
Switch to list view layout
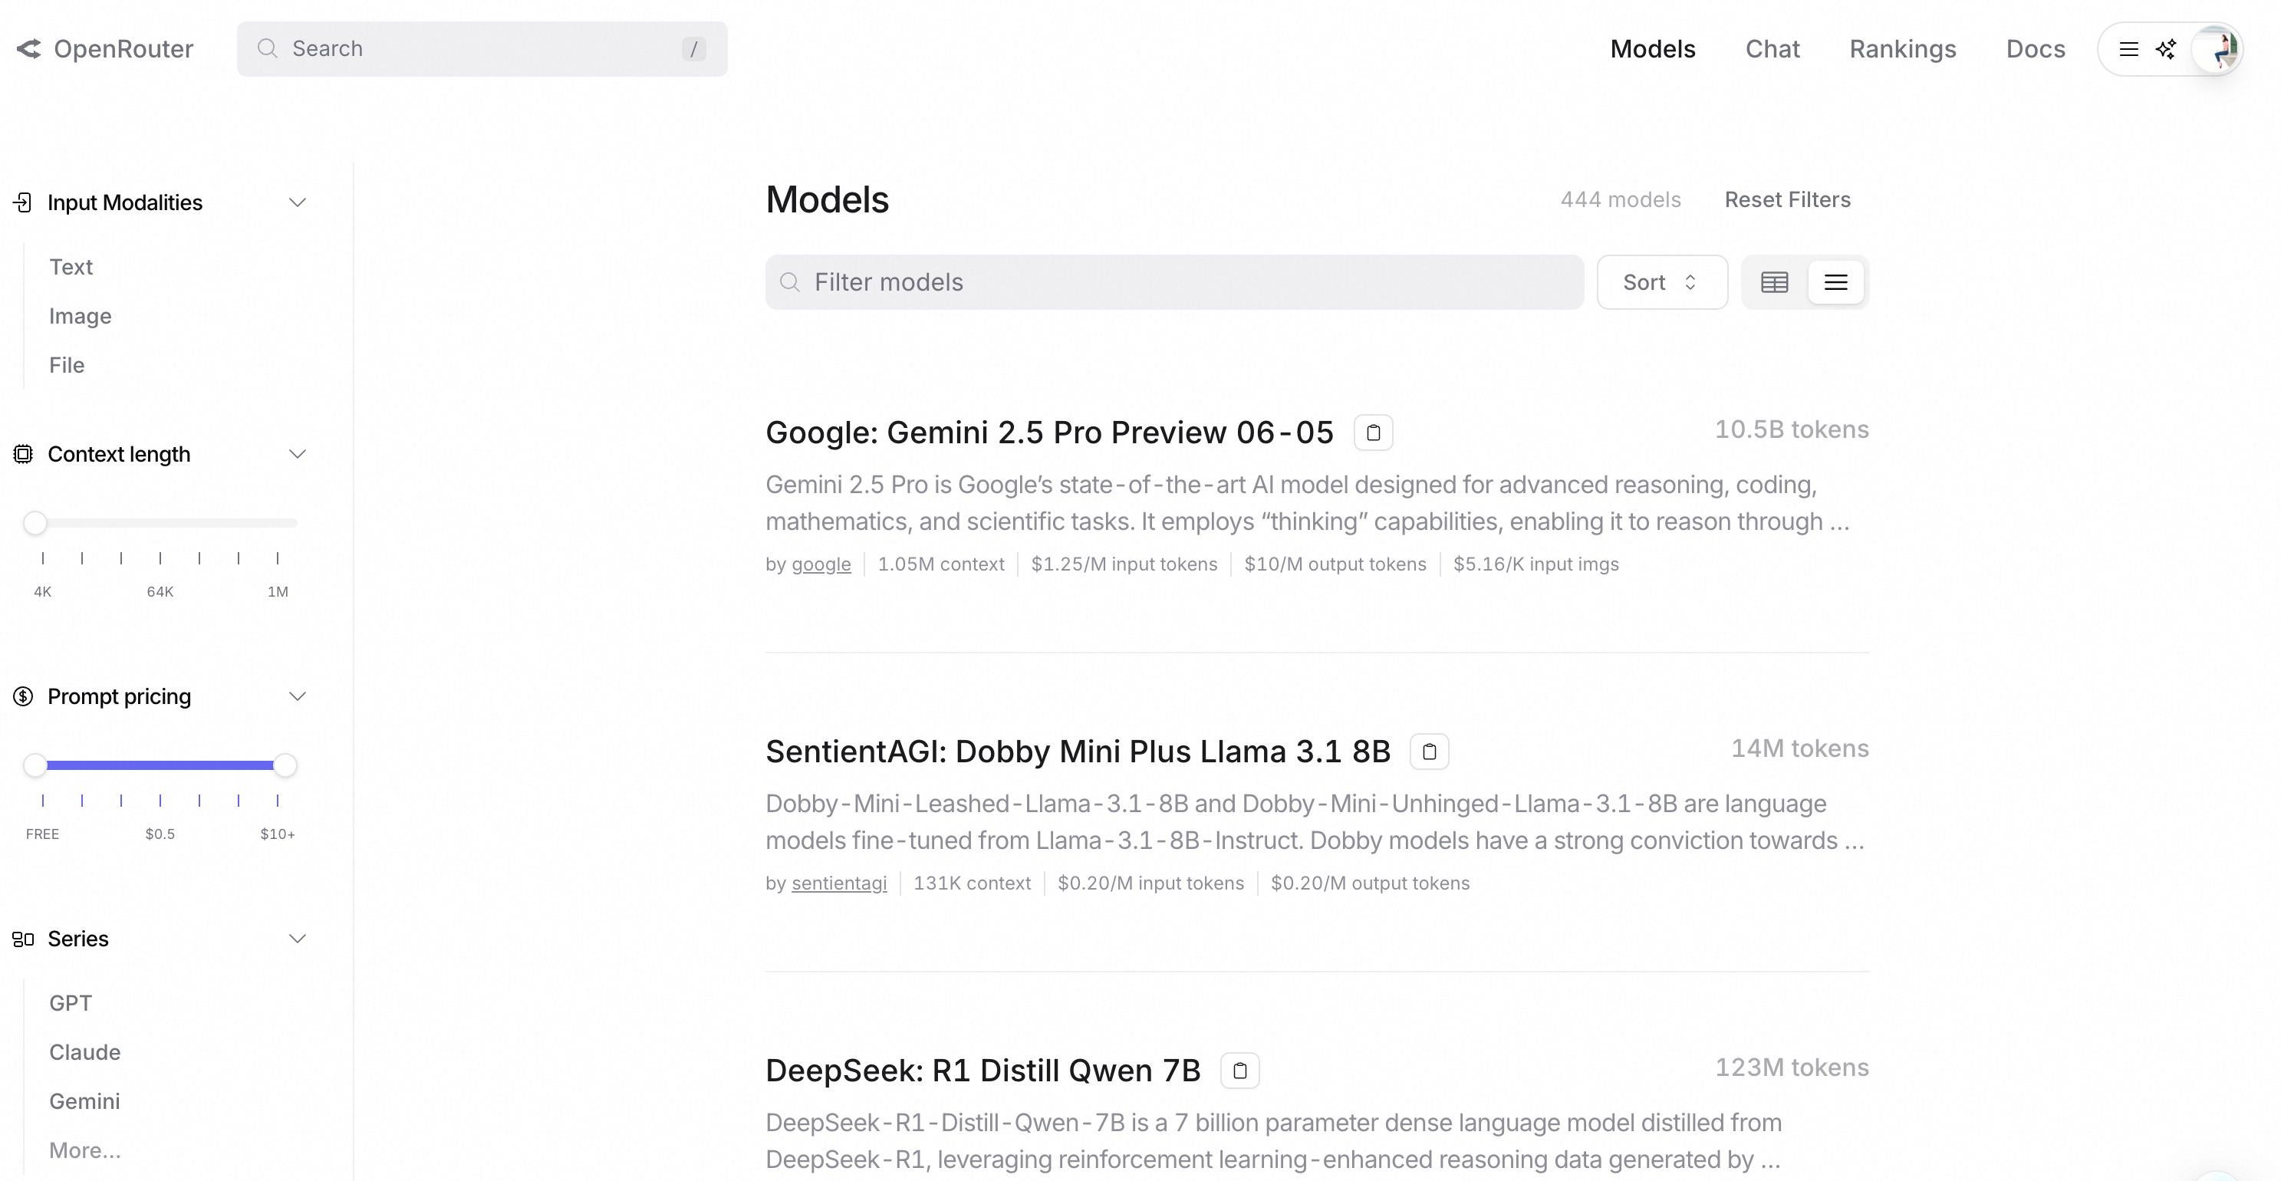1835,282
